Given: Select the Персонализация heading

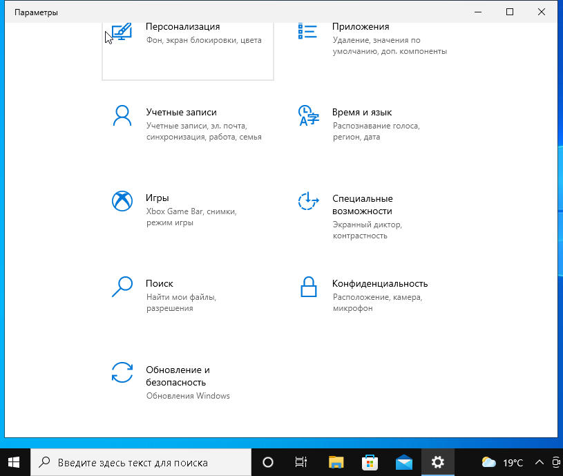Looking at the screenshot, I should [x=183, y=26].
